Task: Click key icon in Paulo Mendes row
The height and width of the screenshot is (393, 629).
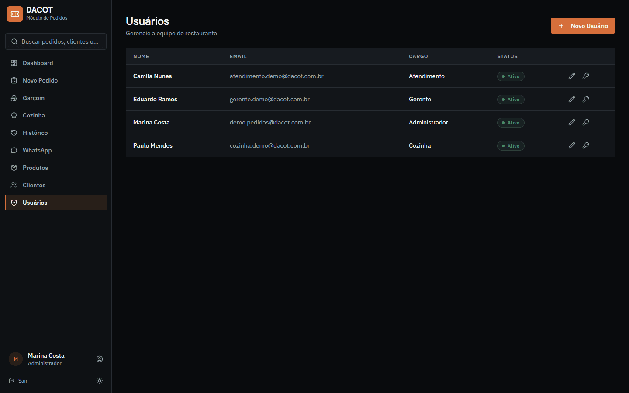Action: click(586, 145)
